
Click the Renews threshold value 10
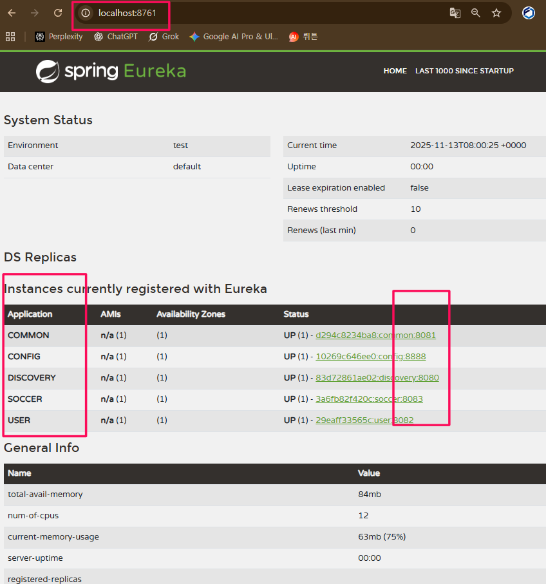pos(416,209)
